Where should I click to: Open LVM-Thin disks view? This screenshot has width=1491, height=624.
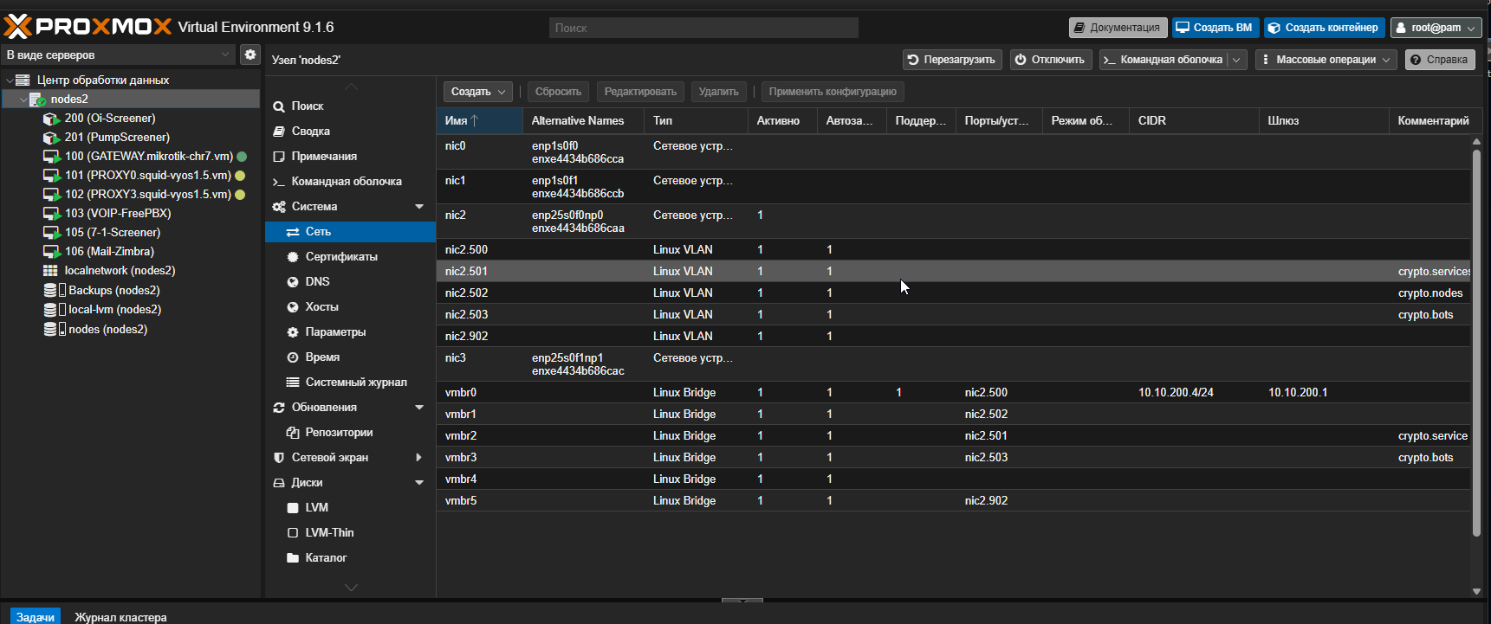point(329,533)
